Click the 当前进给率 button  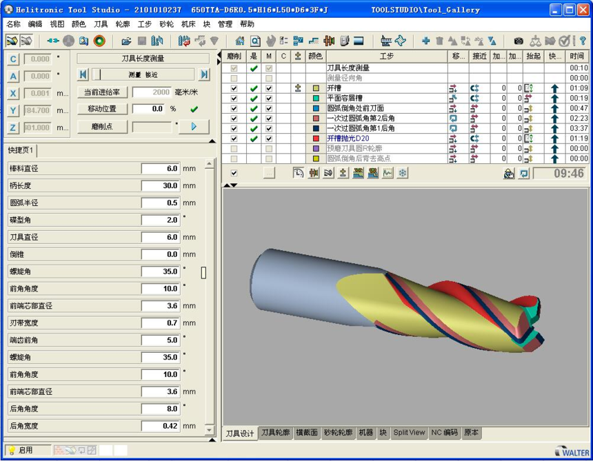[102, 92]
